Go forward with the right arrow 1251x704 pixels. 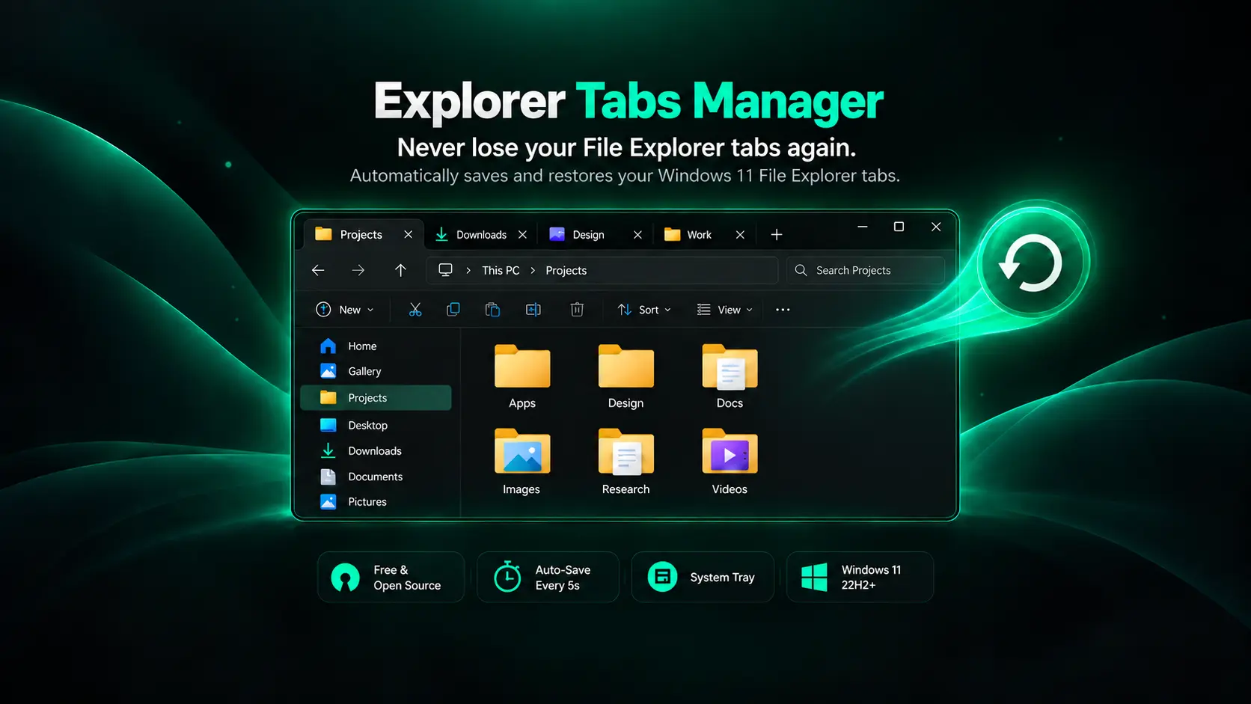[358, 270]
